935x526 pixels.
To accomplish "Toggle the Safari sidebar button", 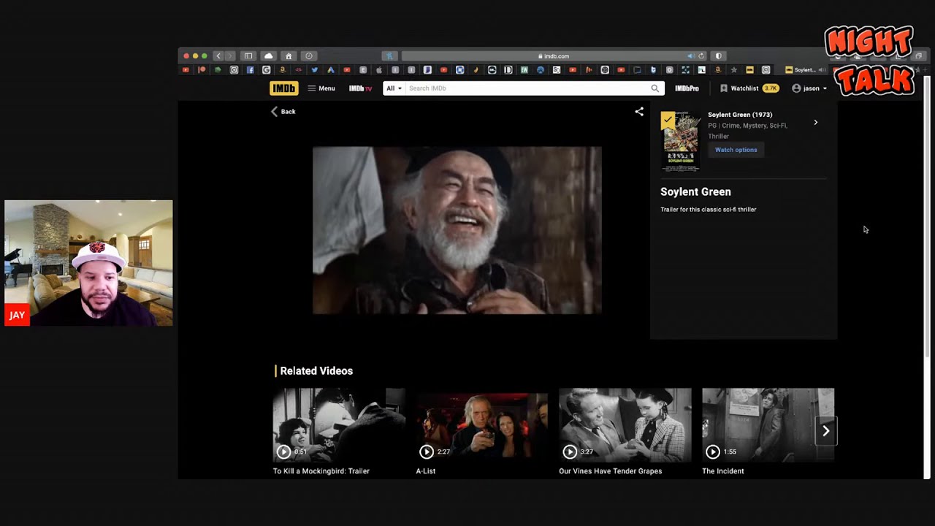I will coord(248,56).
